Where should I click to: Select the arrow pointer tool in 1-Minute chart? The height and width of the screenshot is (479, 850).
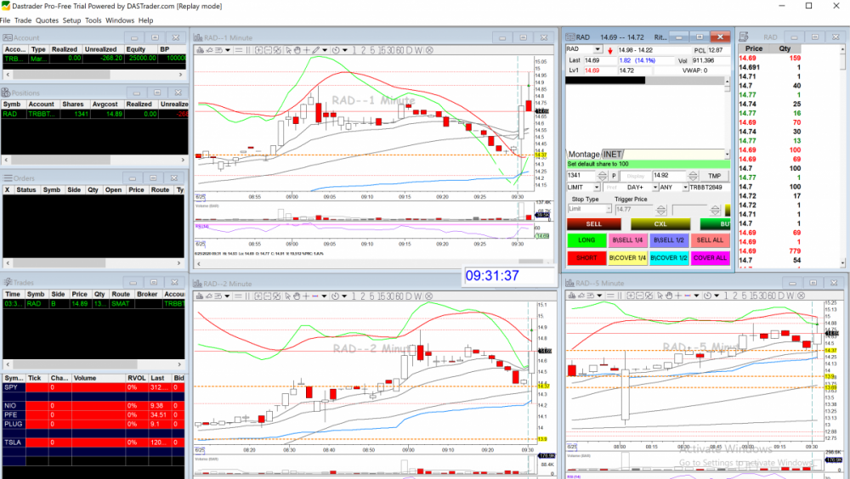tap(288, 50)
